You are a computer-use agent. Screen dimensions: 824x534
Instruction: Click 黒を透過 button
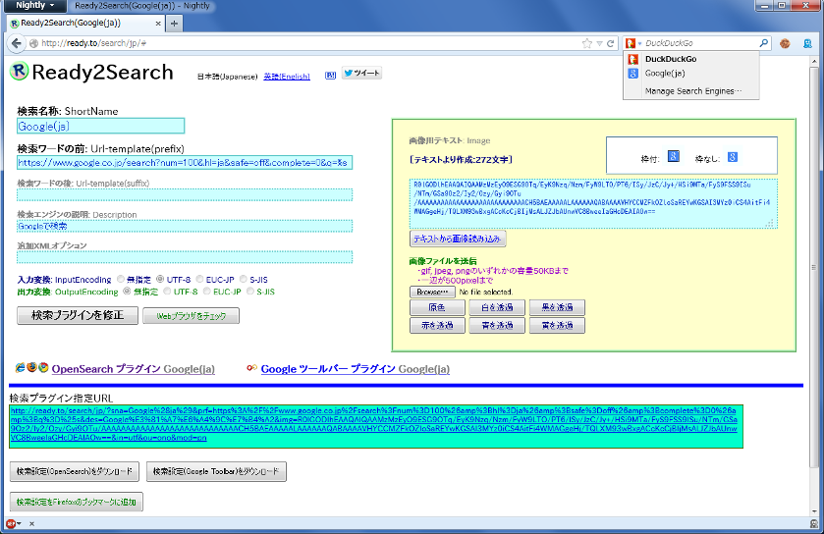pyautogui.click(x=557, y=307)
